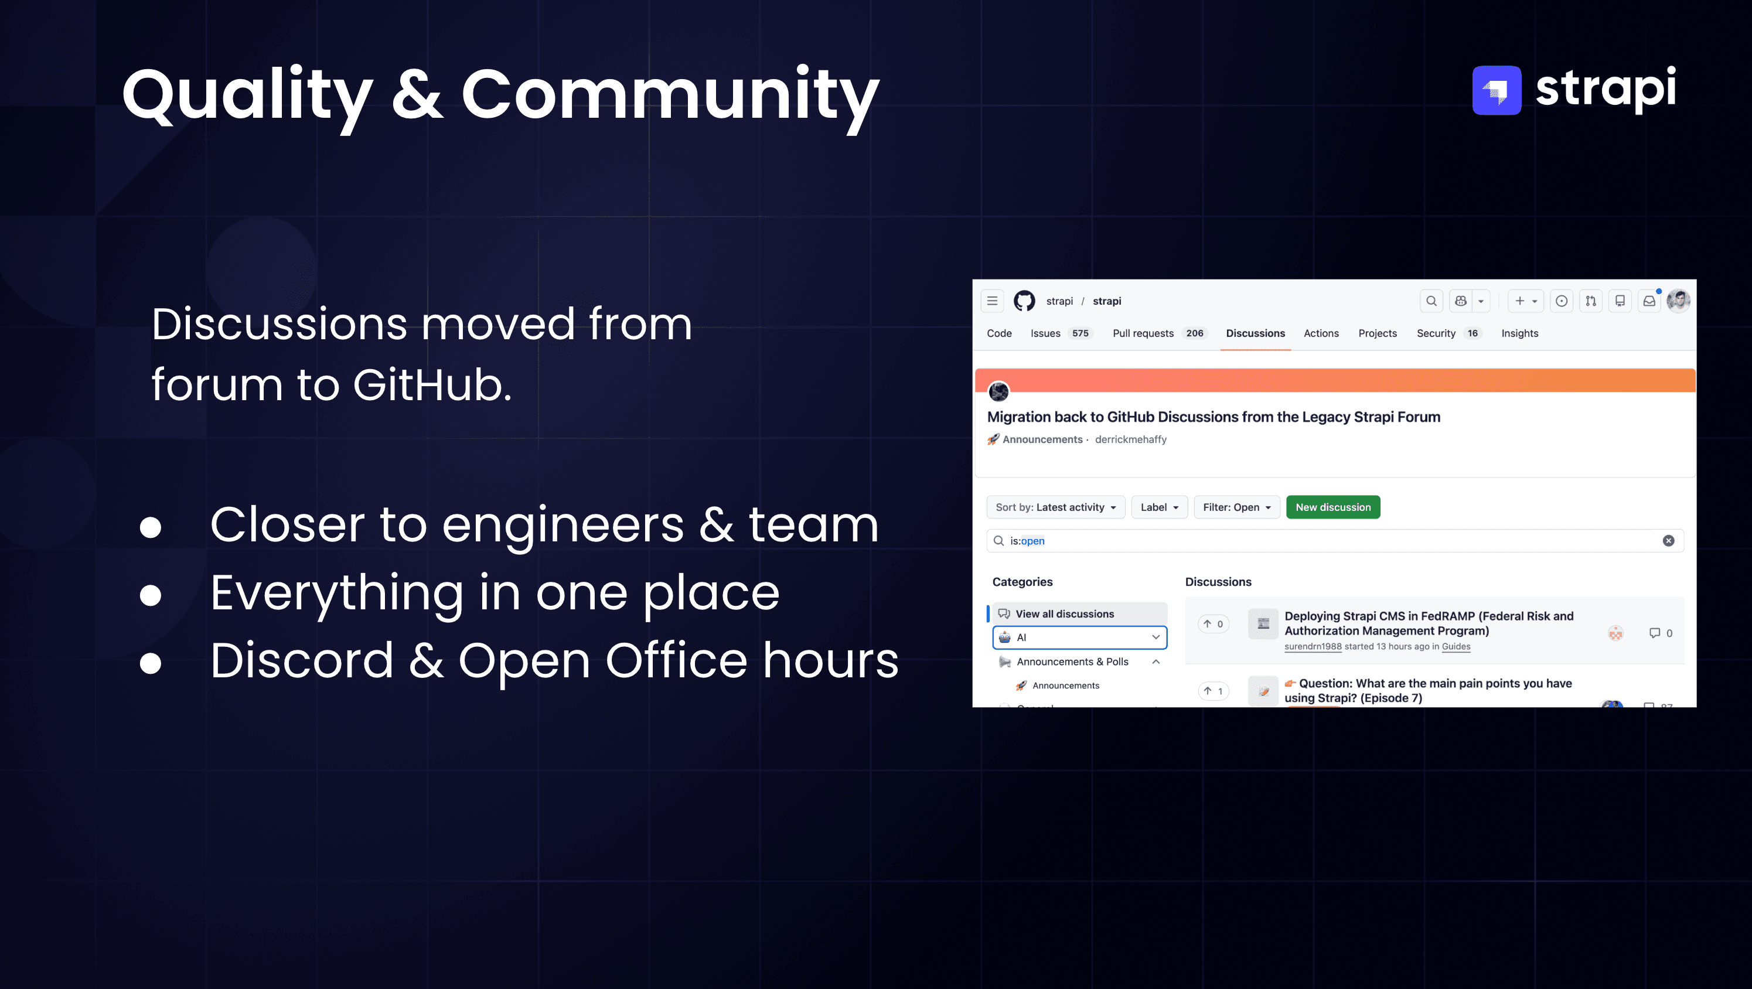Open the Pull requests tab
The image size is (1752, 989).
(1160, 333)
